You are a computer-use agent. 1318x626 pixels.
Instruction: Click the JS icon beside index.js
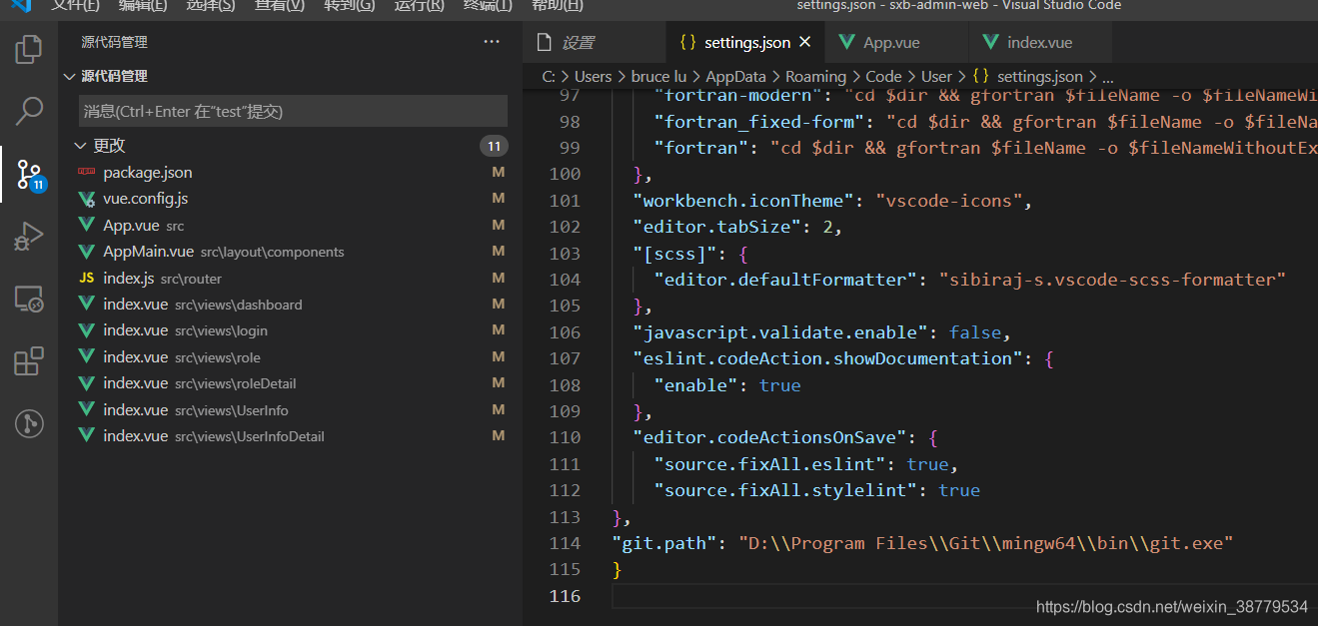pyautogui.click(x=86, y=279)
